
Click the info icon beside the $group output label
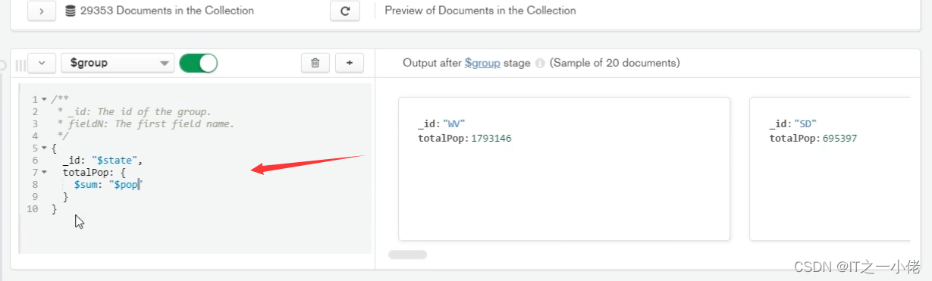pyautogui.click(x=540, y=64)
